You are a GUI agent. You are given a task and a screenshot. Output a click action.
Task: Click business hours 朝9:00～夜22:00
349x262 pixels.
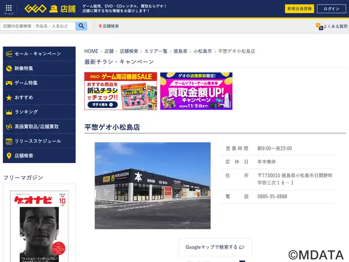(275, 148)
